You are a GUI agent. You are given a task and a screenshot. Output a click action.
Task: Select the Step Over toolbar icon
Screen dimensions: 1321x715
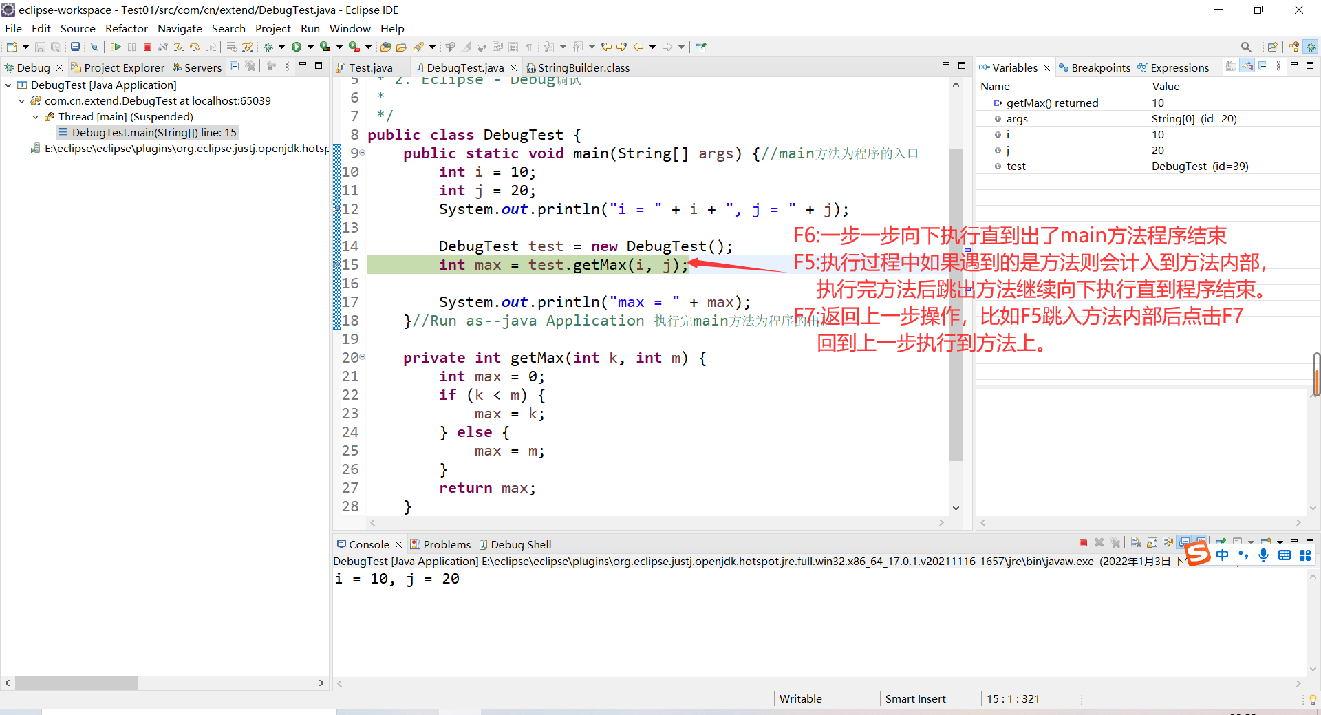point(195,46)
